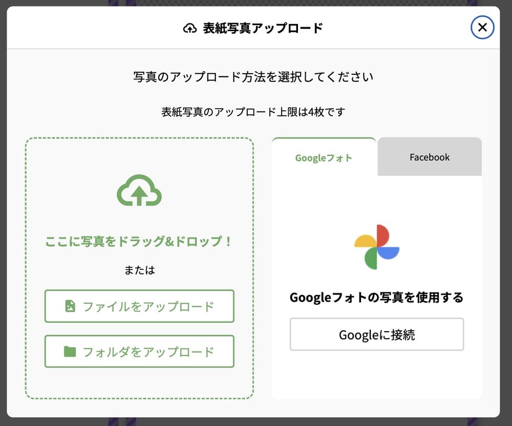Click the upward arrow inside the drop zone cloud

coord(139,195)
